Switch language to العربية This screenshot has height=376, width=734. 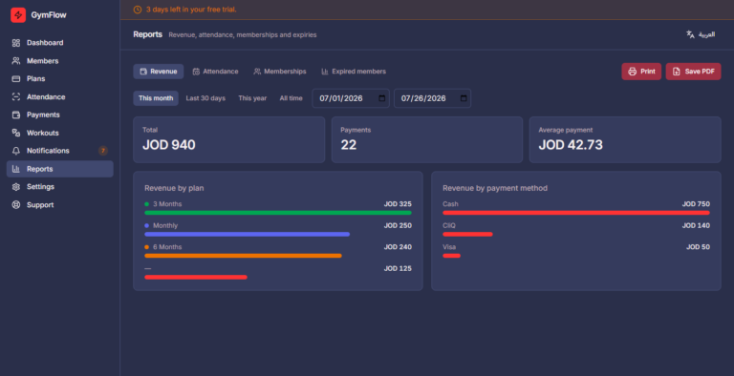[x=701, y=34]
